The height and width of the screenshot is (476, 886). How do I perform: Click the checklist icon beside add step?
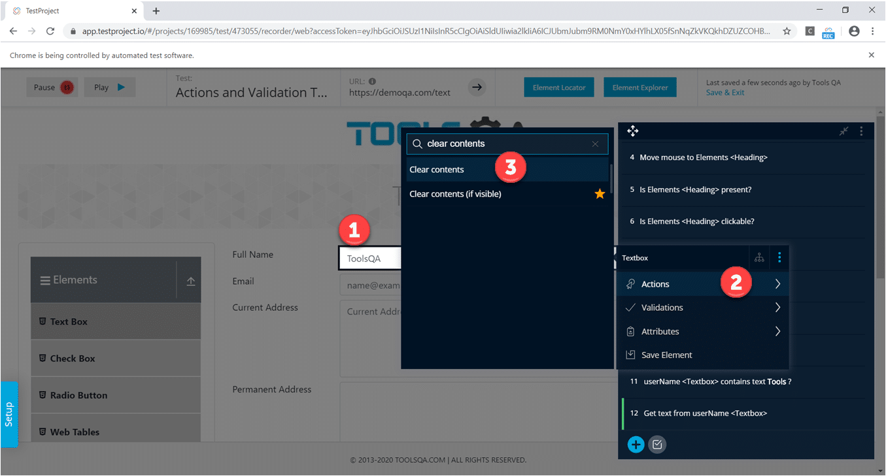(x=657, y=445)
